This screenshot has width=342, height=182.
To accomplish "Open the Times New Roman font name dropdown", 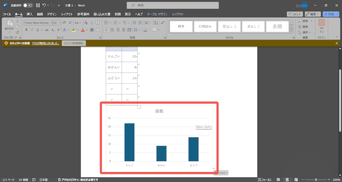I will [x=51, y=23].
